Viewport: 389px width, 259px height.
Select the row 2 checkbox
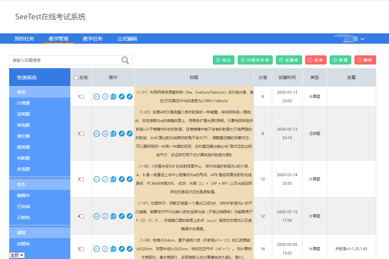(82, 134)
